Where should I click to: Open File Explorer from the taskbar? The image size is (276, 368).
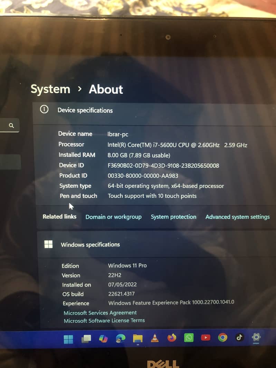pyautogui.click(x=137, y=338)
